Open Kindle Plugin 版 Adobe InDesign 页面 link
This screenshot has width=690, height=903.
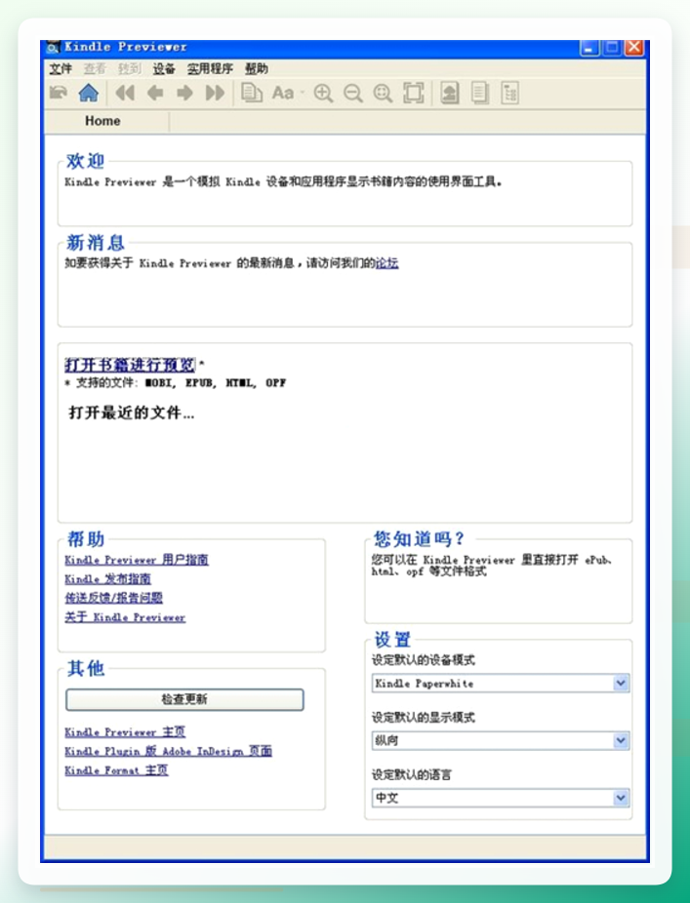tap(168, 751)
